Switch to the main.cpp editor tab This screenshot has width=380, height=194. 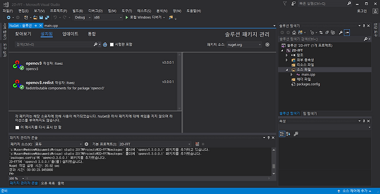[51, 25]
